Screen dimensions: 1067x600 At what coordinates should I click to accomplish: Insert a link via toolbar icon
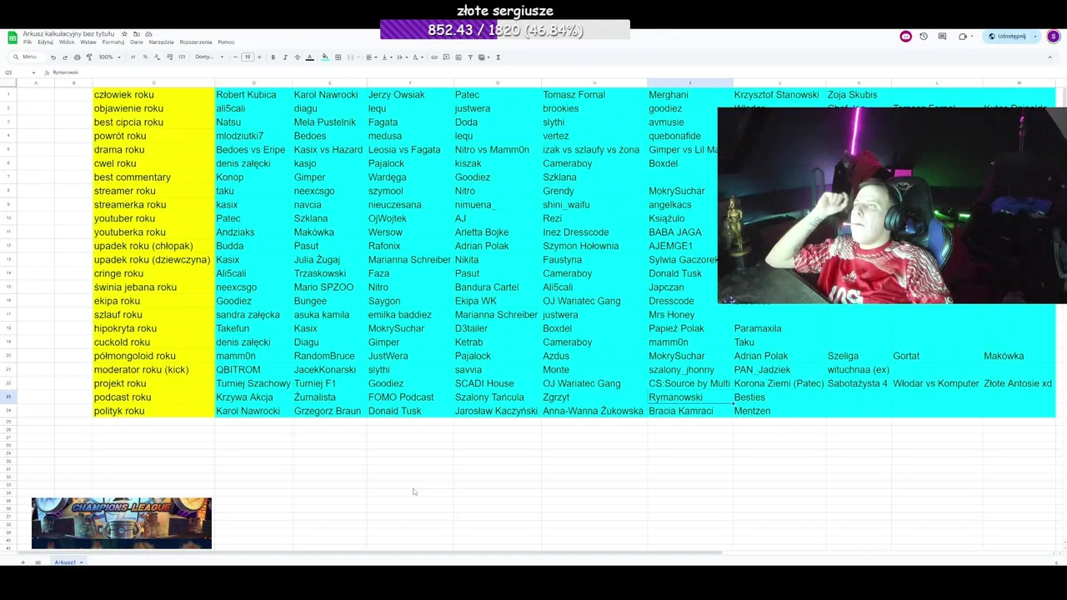(434, 57)
